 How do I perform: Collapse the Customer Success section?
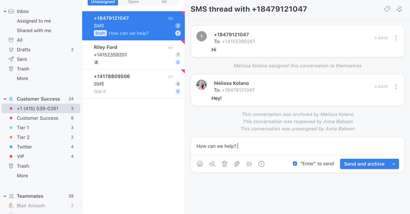[5, 99]
